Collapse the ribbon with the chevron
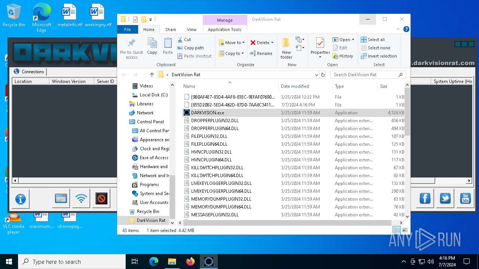Screen dimensions: 479x269 pyautogui.click(x=398, y=29)
